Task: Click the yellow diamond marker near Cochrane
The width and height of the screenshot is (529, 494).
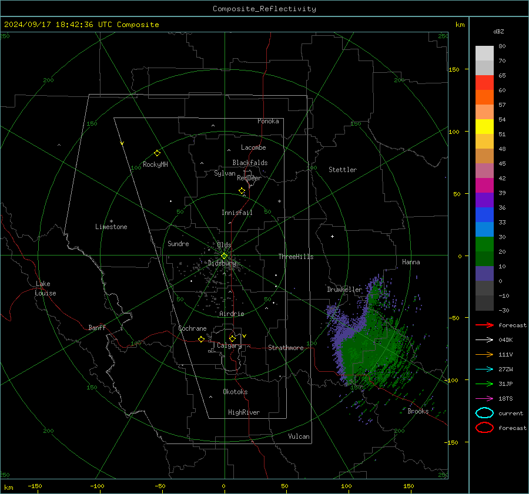Action: 201,340
